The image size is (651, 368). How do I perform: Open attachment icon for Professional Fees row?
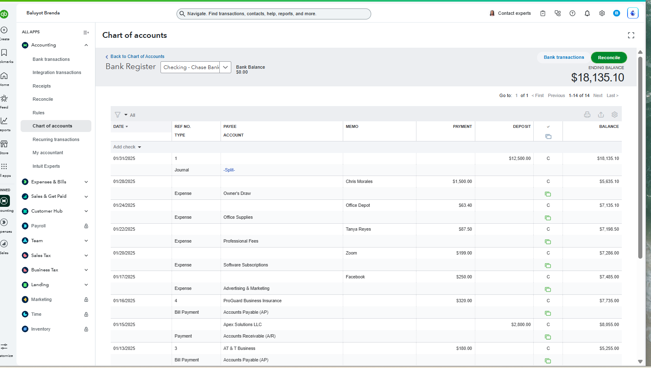[548, 242]
